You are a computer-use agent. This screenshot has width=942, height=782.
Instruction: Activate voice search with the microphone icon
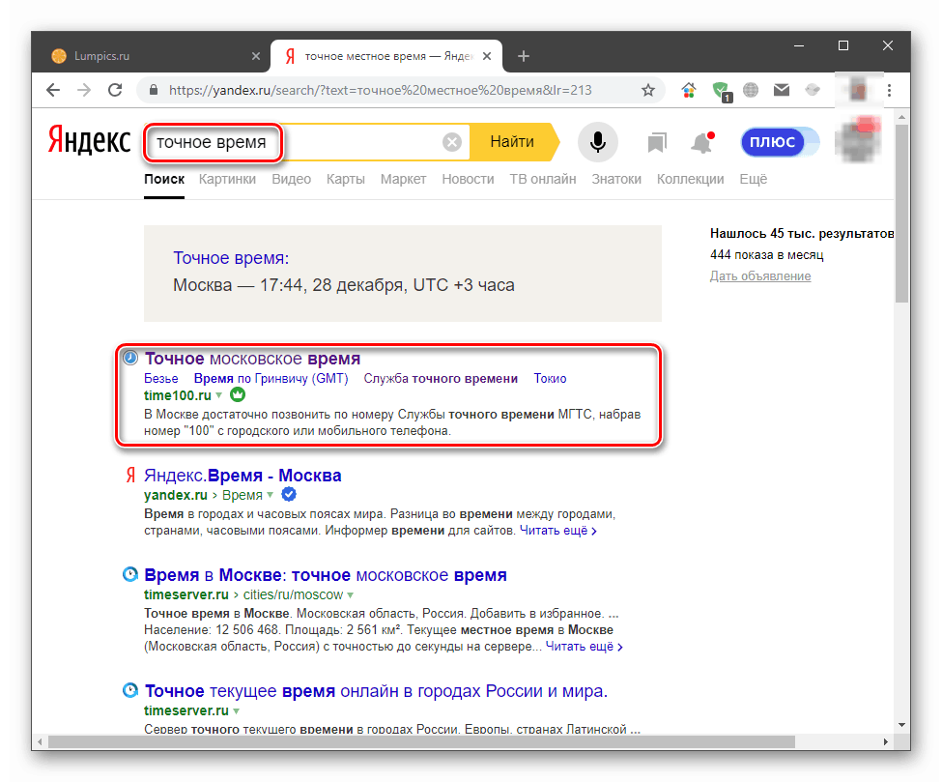coord(597,141)
